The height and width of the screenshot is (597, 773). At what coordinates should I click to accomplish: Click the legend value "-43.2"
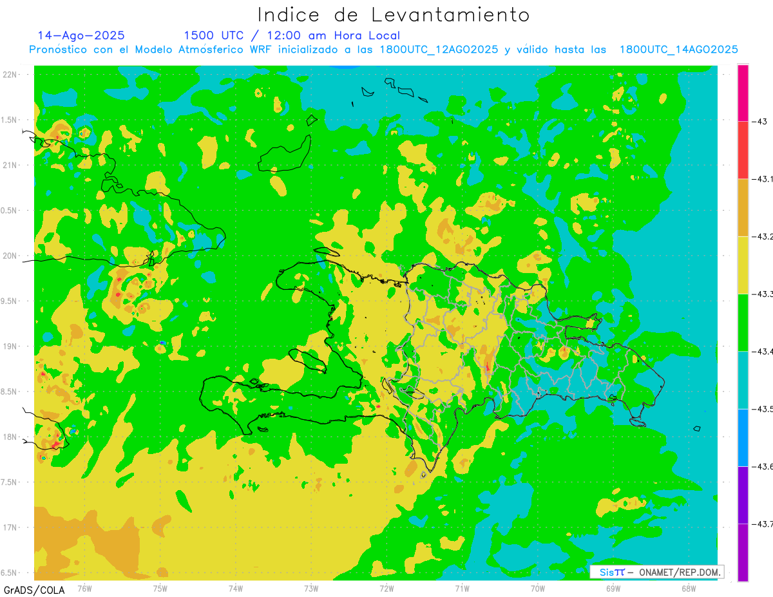763,236
